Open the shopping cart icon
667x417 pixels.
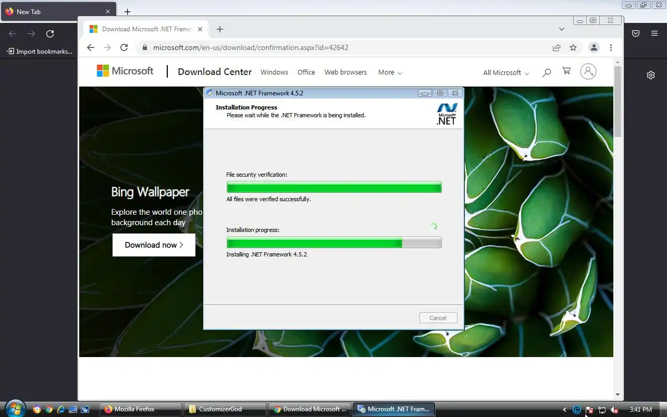pos(566,71)
